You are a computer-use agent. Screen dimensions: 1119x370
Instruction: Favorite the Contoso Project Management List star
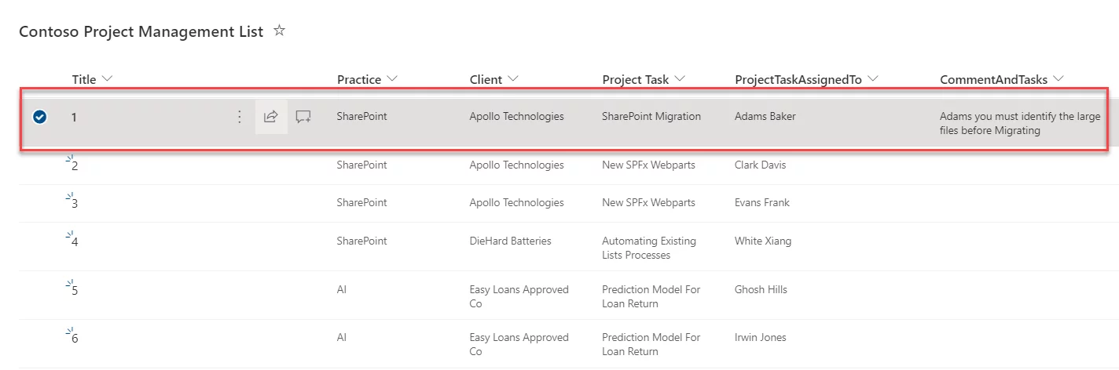[x=279, y=31]
